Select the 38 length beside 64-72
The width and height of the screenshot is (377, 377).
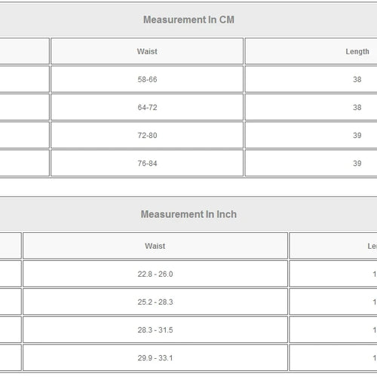(311, 107)
